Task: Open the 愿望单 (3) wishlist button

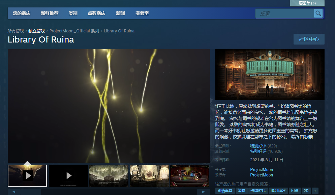Action: coord(307,3)
